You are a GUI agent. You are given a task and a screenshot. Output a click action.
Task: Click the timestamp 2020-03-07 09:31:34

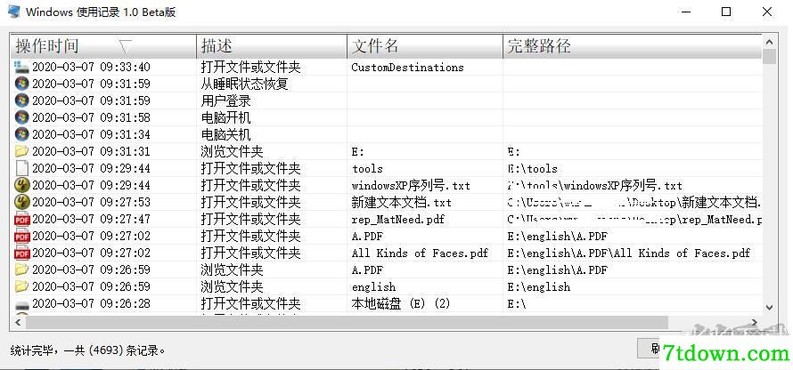pos(91,134)
